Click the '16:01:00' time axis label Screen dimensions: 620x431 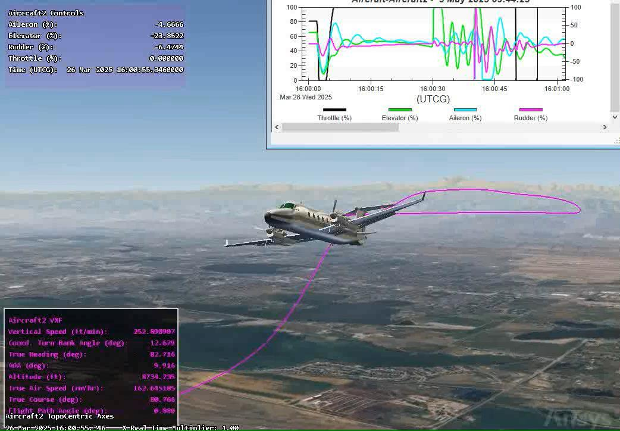pos(557,89)
